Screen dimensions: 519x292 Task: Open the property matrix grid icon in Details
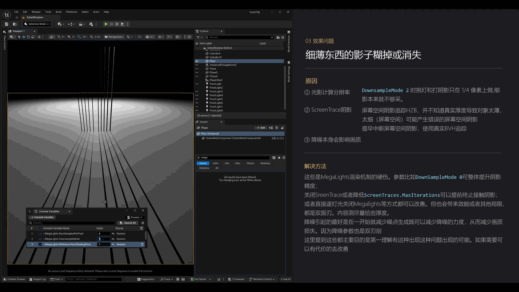coord(274,158)
